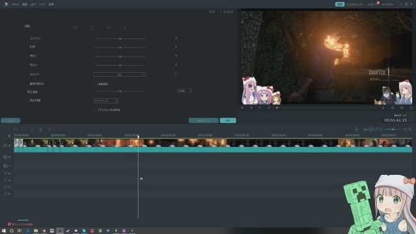The image size is (416, 234).
Task: Click the OK button
Action: click(x=228, y=120)
